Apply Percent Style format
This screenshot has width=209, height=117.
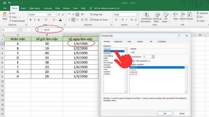(122, 20)
